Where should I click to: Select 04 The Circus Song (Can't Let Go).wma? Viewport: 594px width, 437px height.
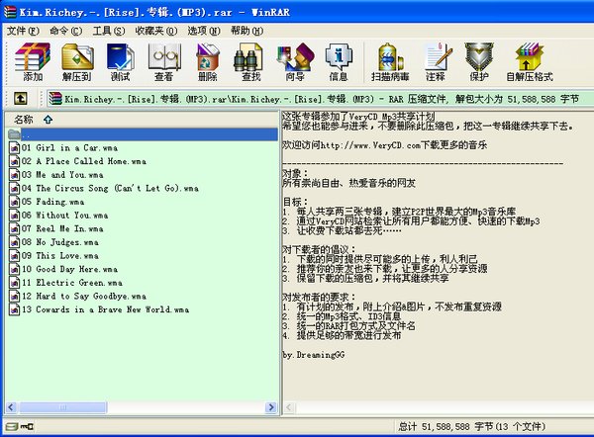pos(110,188)
